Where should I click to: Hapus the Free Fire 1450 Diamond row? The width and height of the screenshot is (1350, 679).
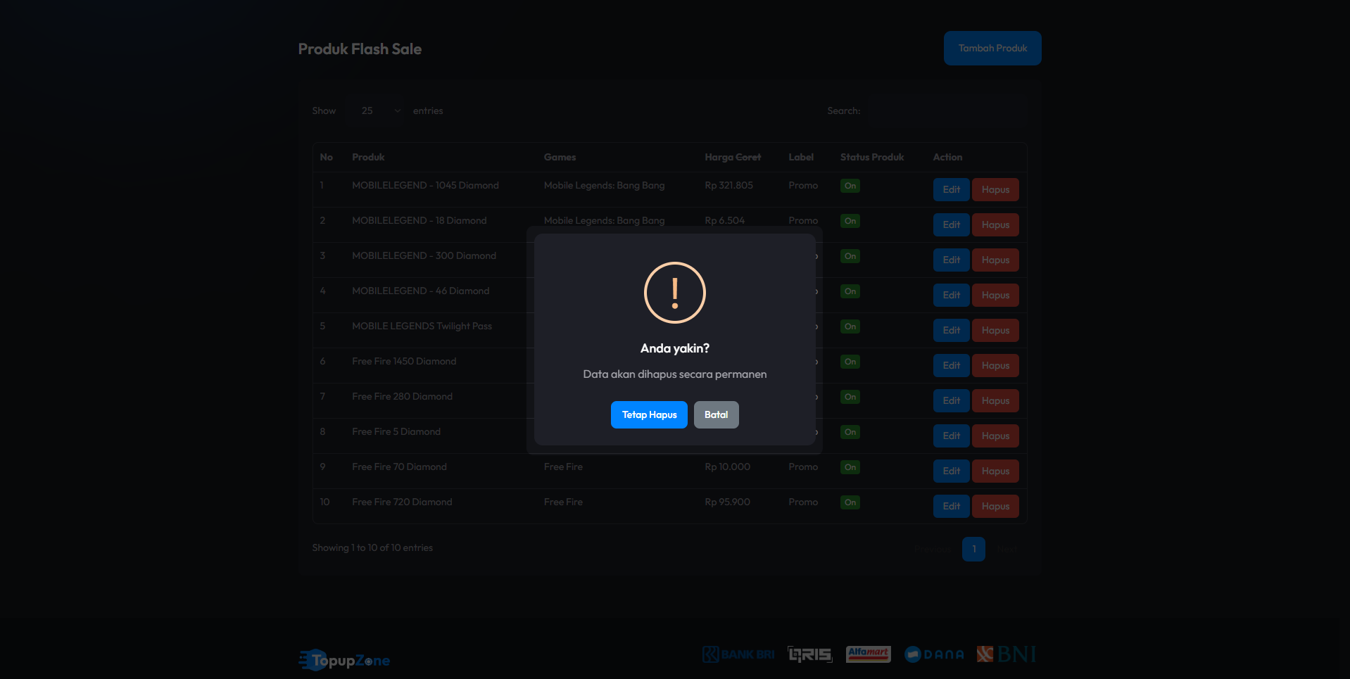pyautogui.click(x=995, y=365)
